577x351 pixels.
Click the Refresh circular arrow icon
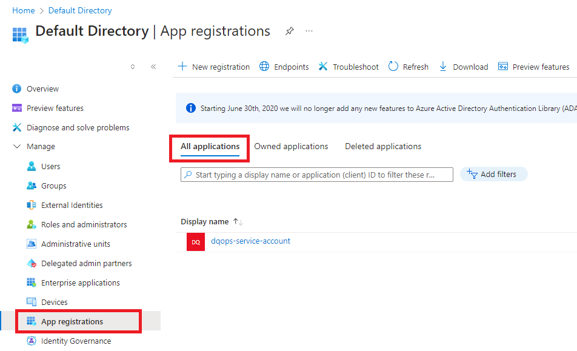click(393, 66)
